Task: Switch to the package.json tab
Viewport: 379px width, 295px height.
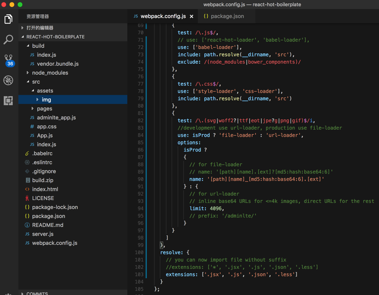Action: 227,16
